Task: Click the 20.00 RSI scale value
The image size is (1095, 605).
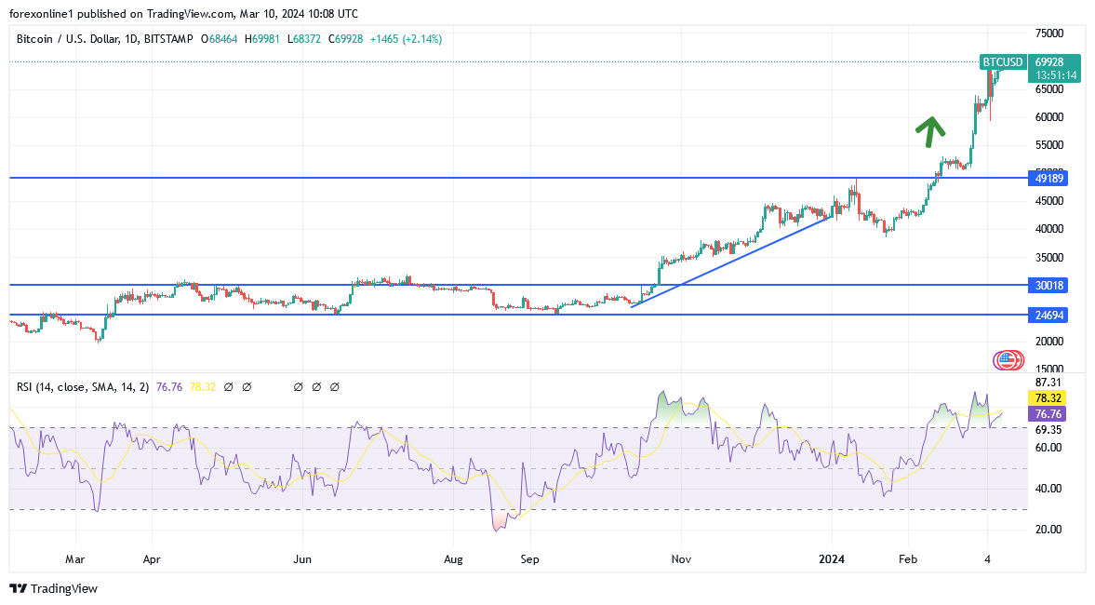Action: [x=1048, y=530]
